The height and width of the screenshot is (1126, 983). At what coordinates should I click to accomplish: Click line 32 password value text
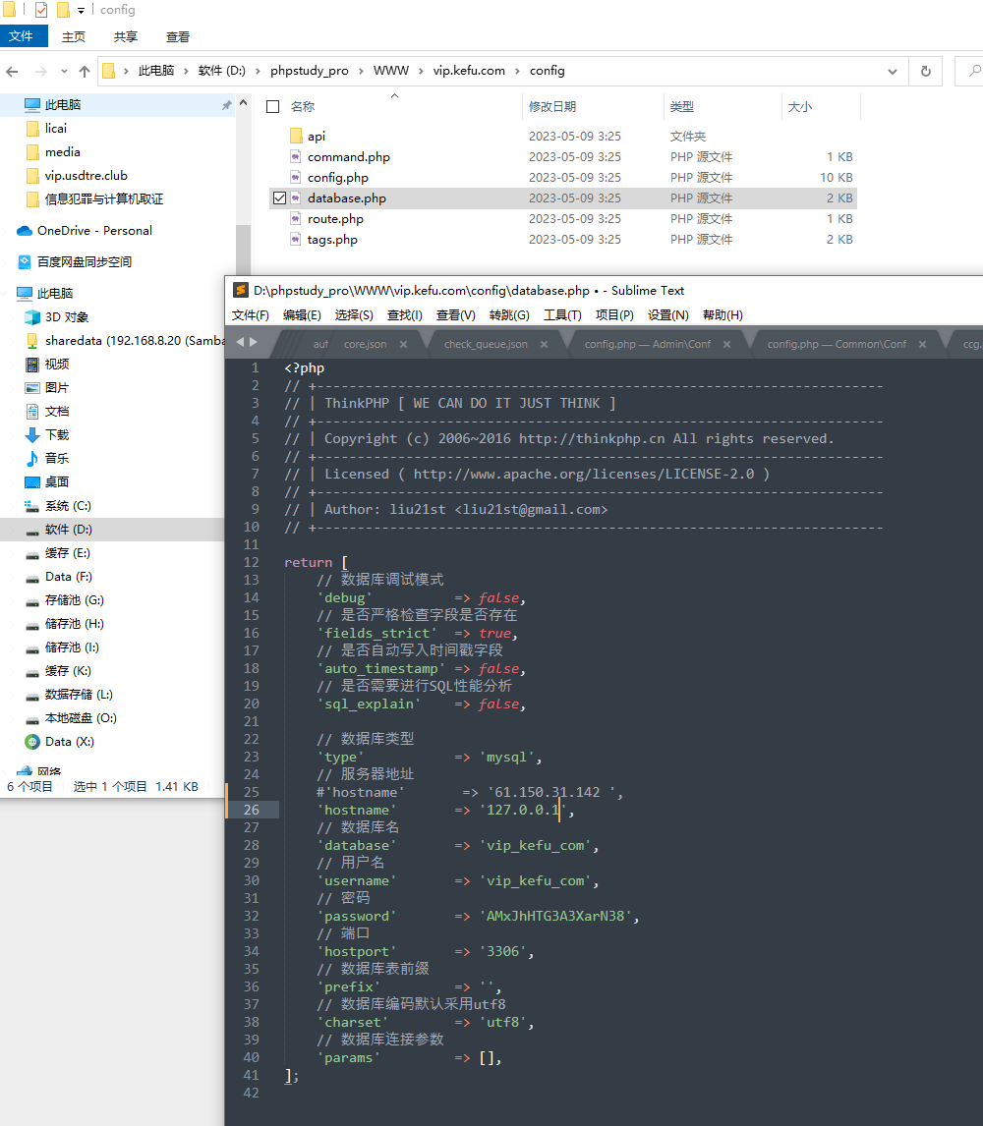point(555,917)
